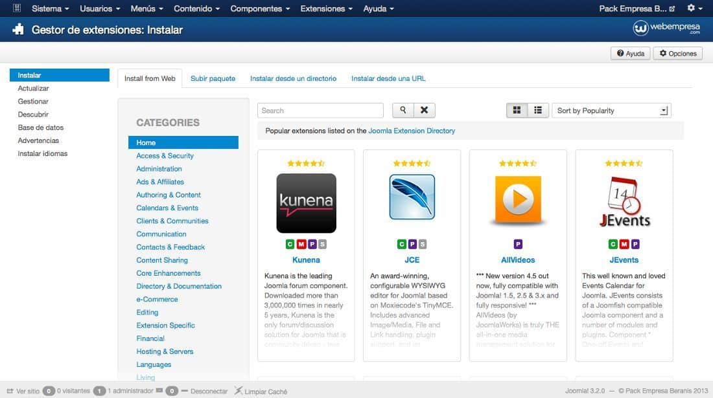The image size is (713, 398).
Task: Click Kunena's purple P plugin badge
Action: click(312, 244)
